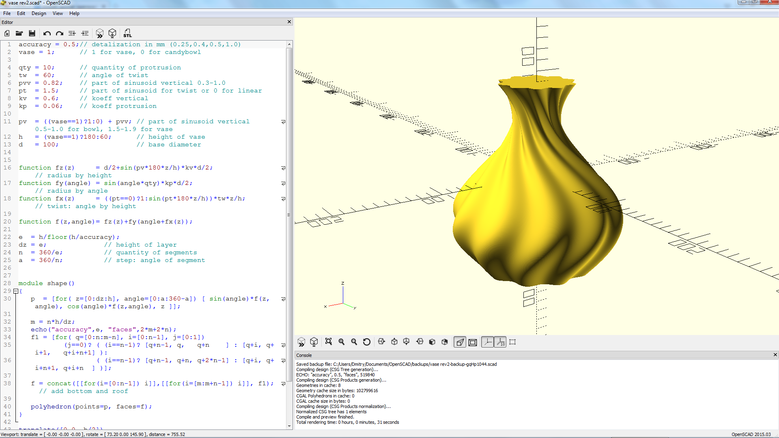Switch to the Front view
The height and width of the screenshot is (438, 779).
point(432,342)
